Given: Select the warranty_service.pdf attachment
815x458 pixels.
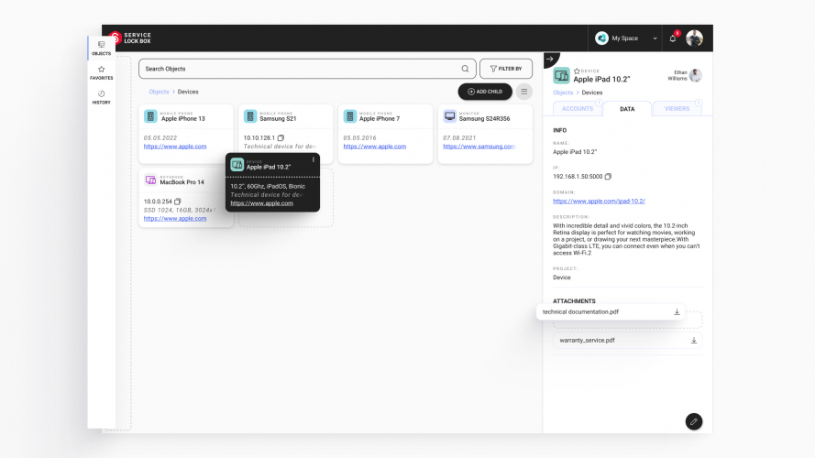Looking at the screenshot, I should pyautogui.click(x=627, y=341).
